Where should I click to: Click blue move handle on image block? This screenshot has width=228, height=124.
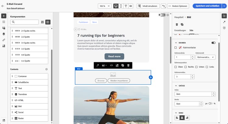click(x=151, y=77)
